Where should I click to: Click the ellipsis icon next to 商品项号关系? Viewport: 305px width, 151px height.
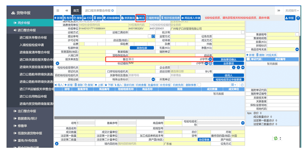click(x=297, y=50)
